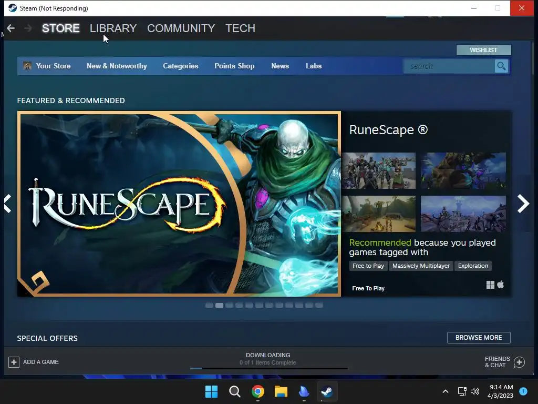Open the News page

[x=280, y=66]
